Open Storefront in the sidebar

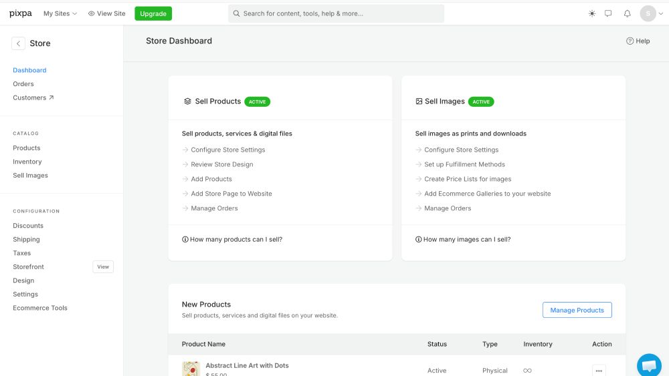[x=29, y=266]
